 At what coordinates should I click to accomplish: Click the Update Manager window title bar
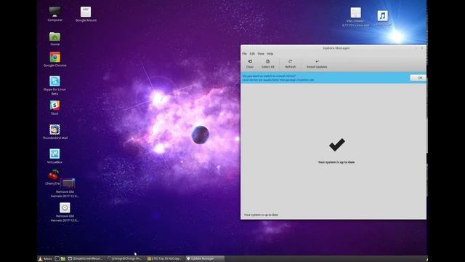coord(333,48)
